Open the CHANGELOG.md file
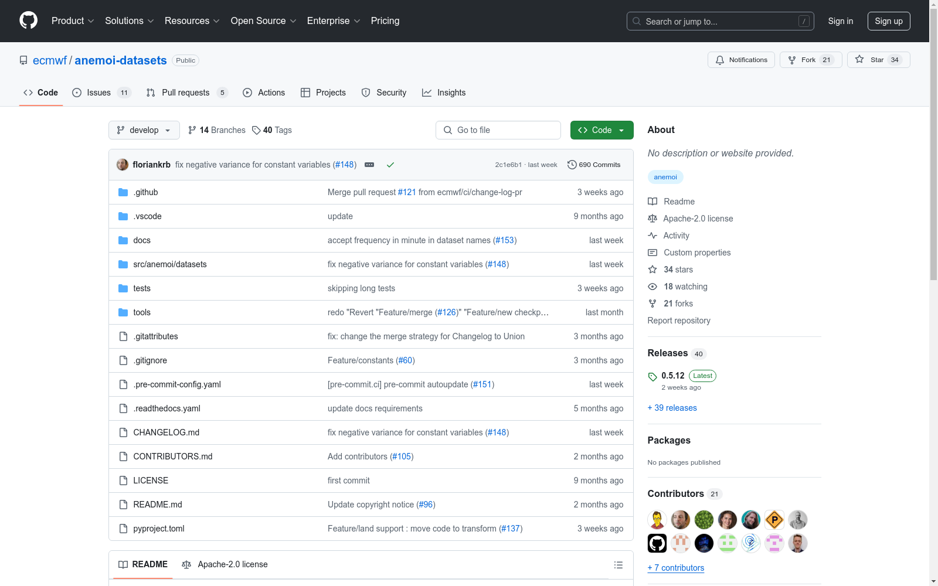Image resolution: width=938 pixels, height=586 pixels. tap(166, 432)
